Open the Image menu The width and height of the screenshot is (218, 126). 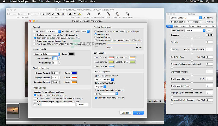coord(57,1)
